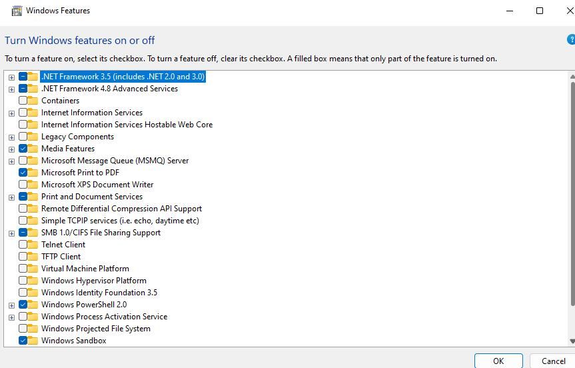Uncheck the Windows Sandbox checkbox

coord(23,341)
